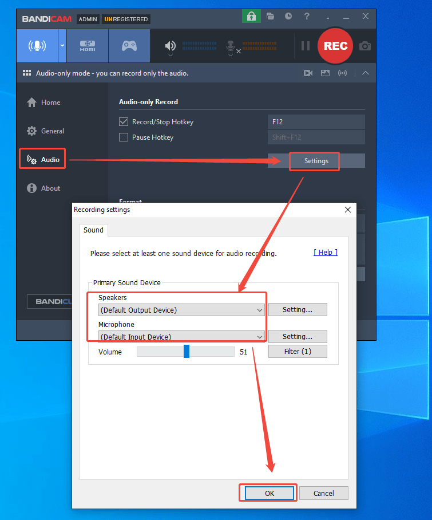Expand the chevron under the microphone icon
This screenshot has width=432, height=520.
click(x=231, y=55)
